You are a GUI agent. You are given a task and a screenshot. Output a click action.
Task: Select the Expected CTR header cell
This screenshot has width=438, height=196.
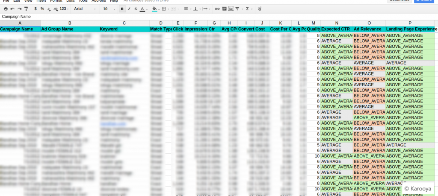[x=337, y=29]
